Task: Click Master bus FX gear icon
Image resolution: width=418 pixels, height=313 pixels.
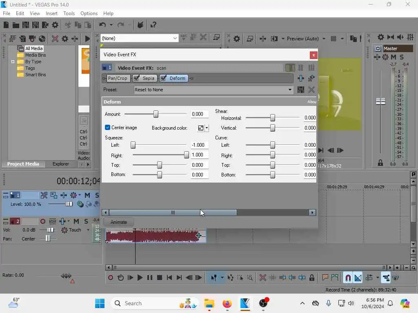Action: click(x=385, y=57)
